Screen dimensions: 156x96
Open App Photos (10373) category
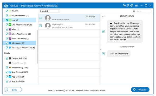(x=20, y=72)
